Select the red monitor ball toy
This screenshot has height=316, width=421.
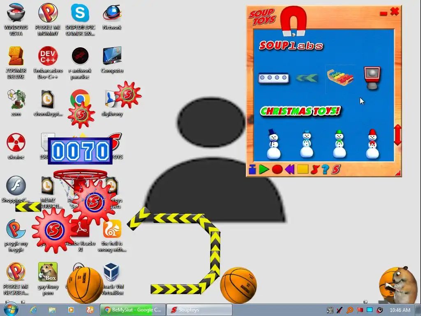372,78
